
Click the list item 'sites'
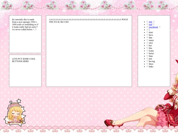coord(151,43)
